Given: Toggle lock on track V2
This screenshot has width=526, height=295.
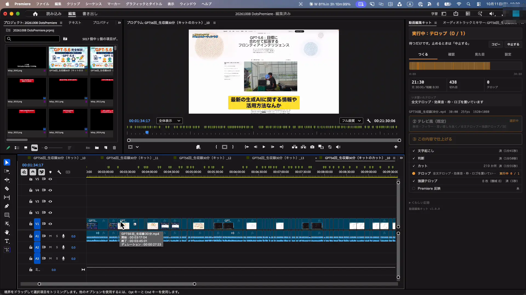Looking at the screenshot, I should (x=31, y=213).
